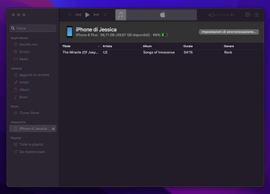Sort songs by Album column header
The image size is (270, 194).
(x=162, y=46)
